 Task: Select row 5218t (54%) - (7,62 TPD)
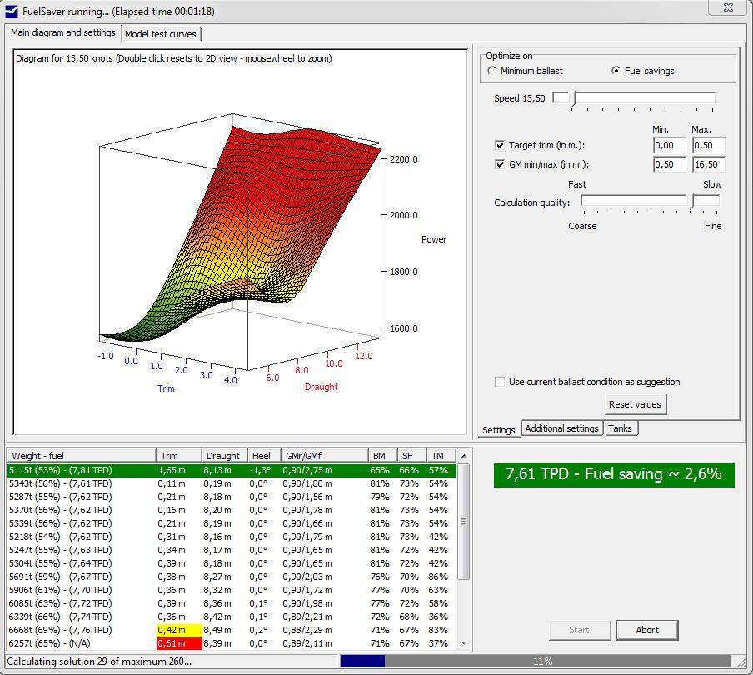click(232, 537)
